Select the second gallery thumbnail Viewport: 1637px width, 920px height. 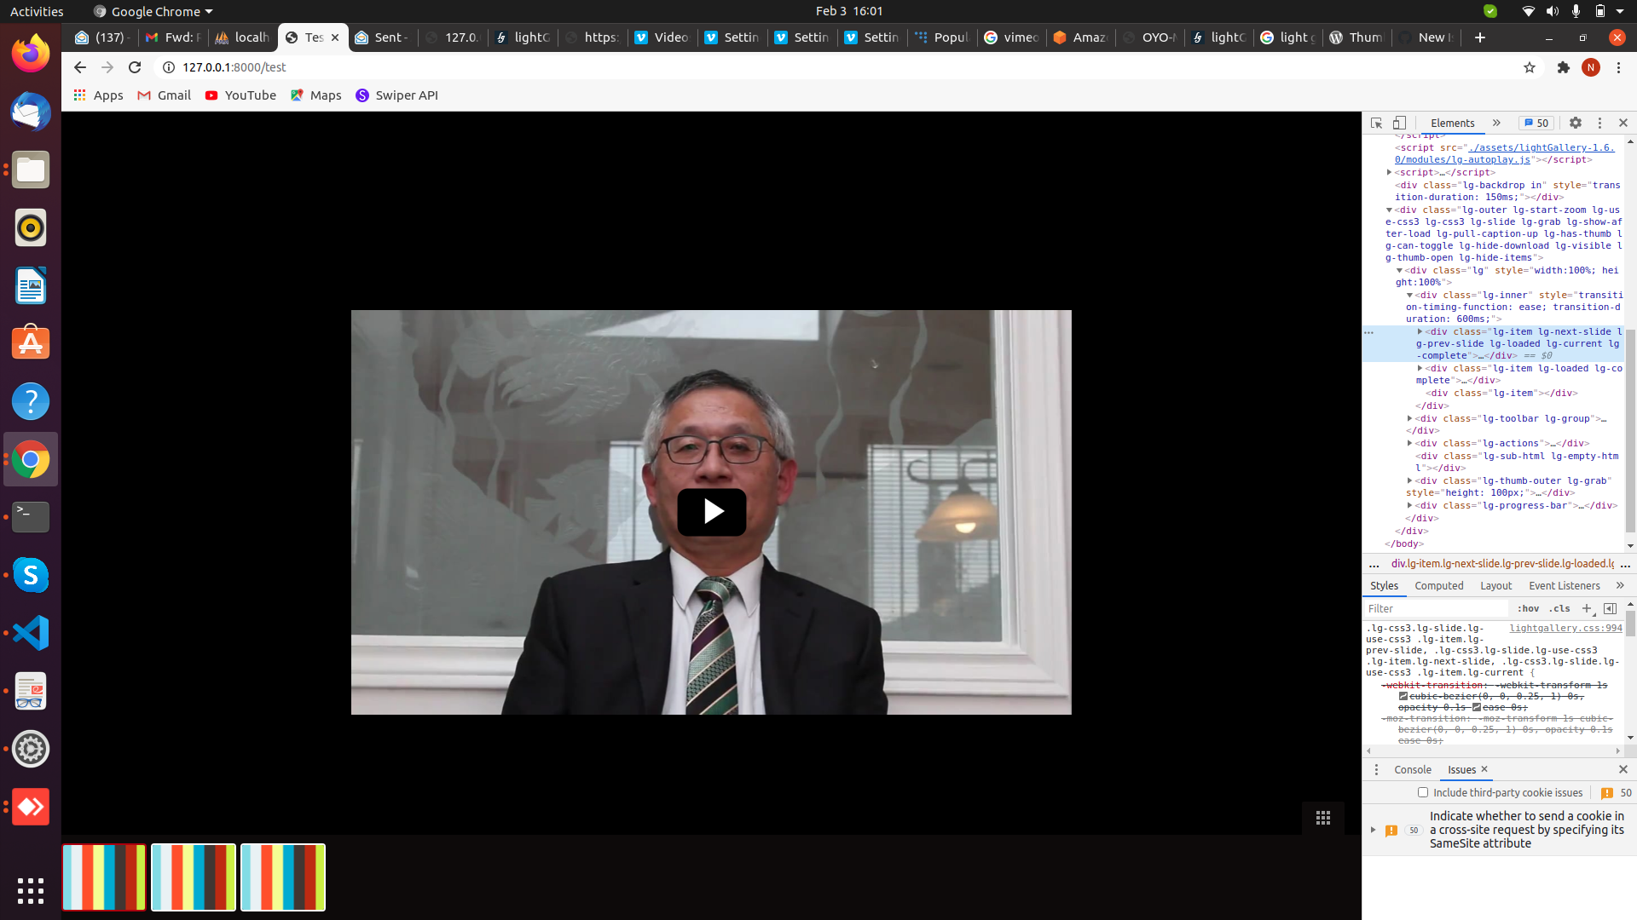pyautogui.click(x=194, y=877)
